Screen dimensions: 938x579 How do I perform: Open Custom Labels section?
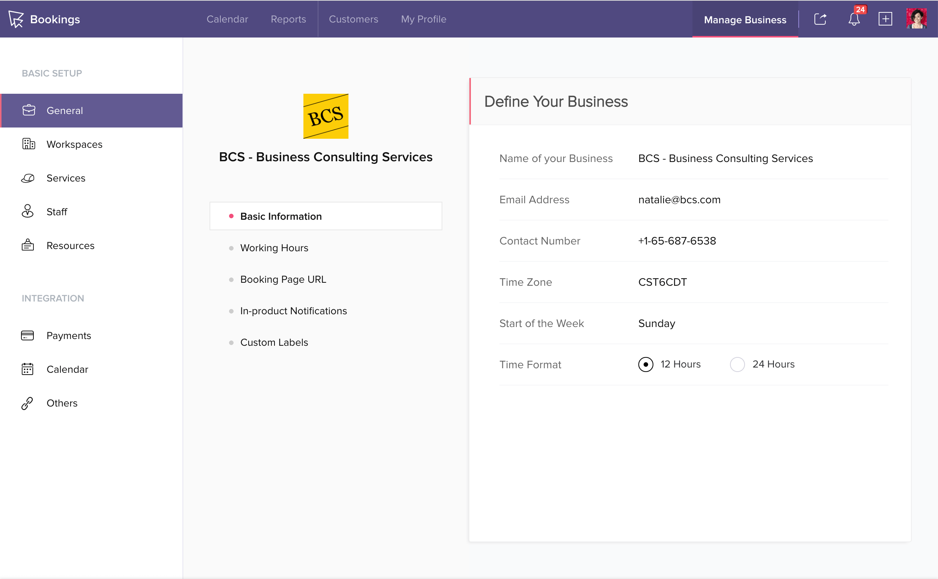click(274, 342)
